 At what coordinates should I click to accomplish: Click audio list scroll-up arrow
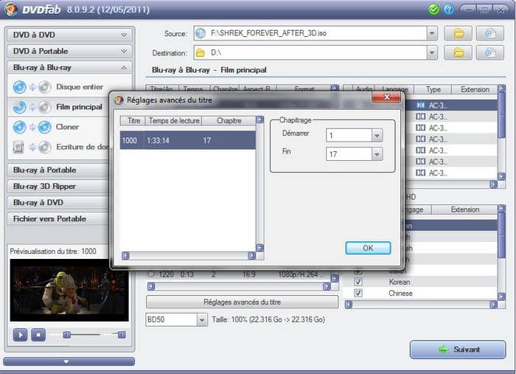(501, 89)
